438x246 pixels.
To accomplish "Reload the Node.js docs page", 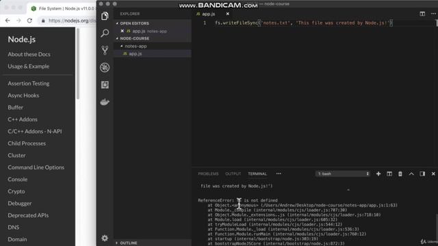I will [x=29, y=20].
